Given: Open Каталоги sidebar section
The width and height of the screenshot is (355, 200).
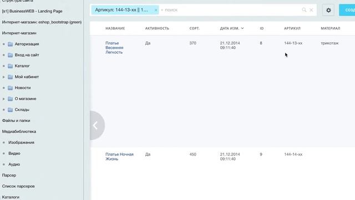Looking at the screenshot, I should 11,197.
